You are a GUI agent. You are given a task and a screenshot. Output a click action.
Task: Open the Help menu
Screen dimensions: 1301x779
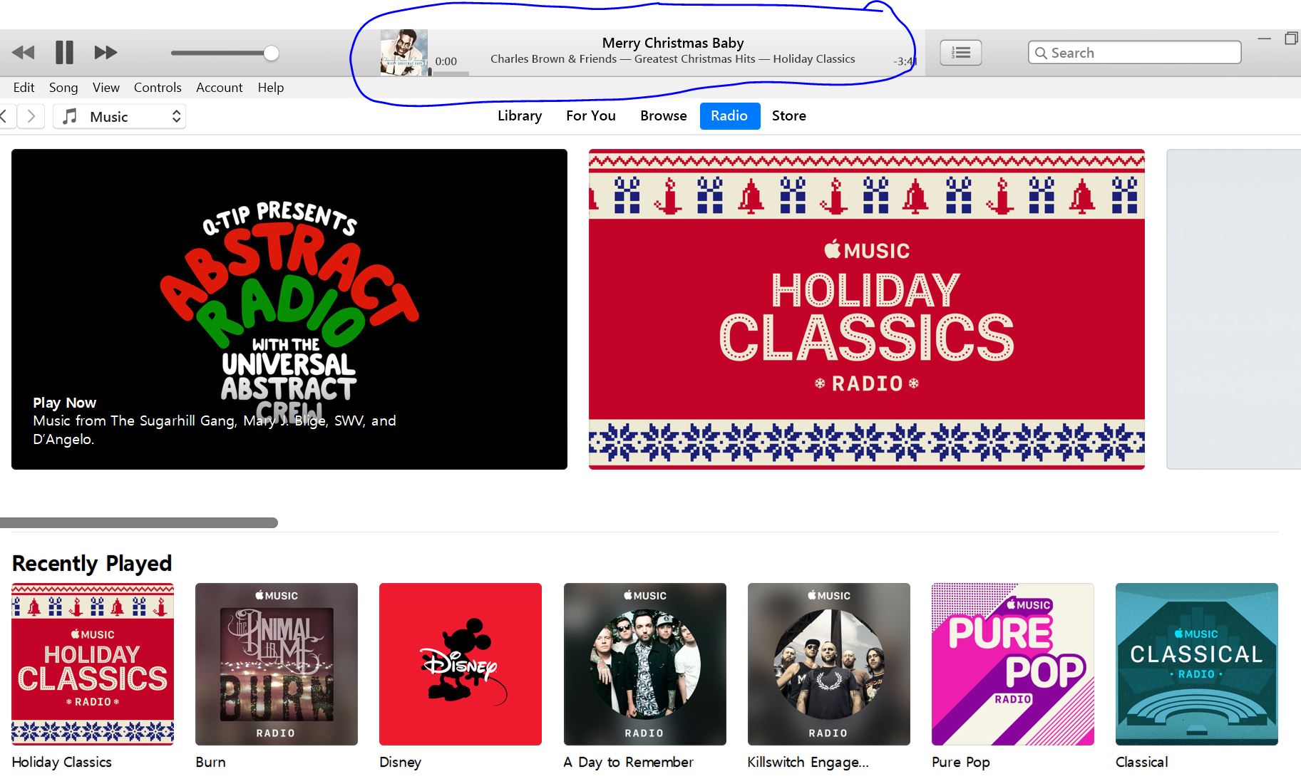click(271, 87)
